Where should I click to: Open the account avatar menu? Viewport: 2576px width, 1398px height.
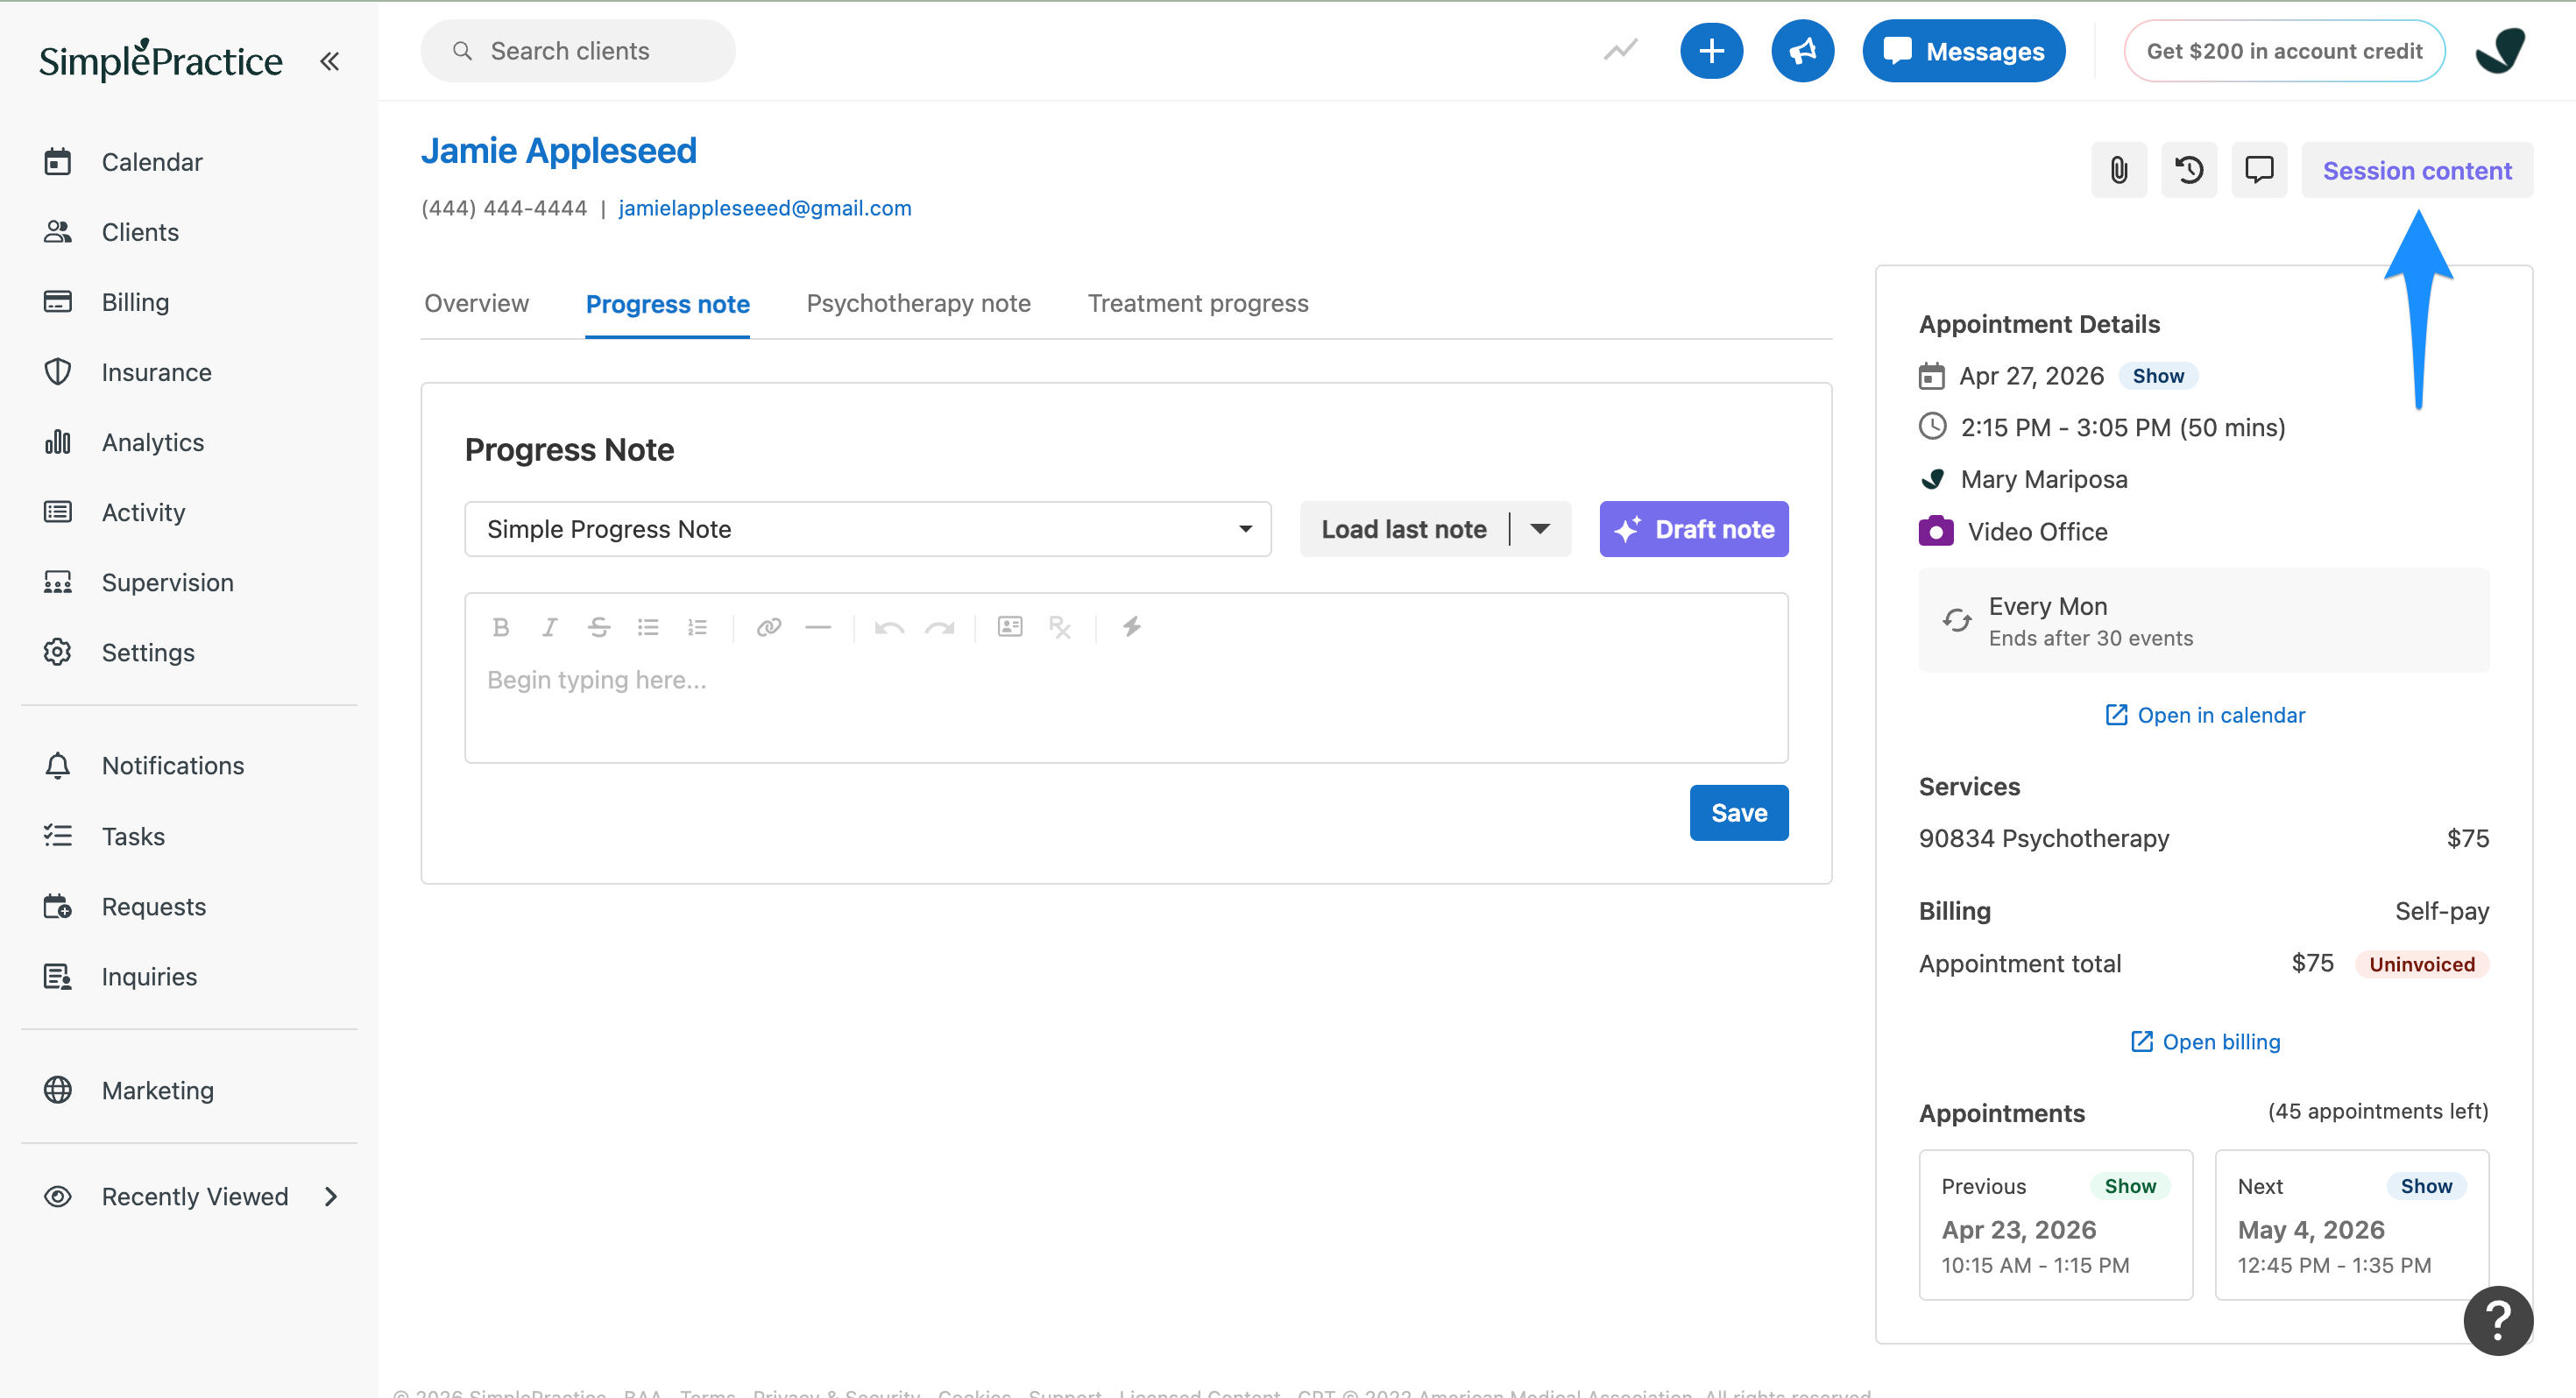coord(2500,51)
